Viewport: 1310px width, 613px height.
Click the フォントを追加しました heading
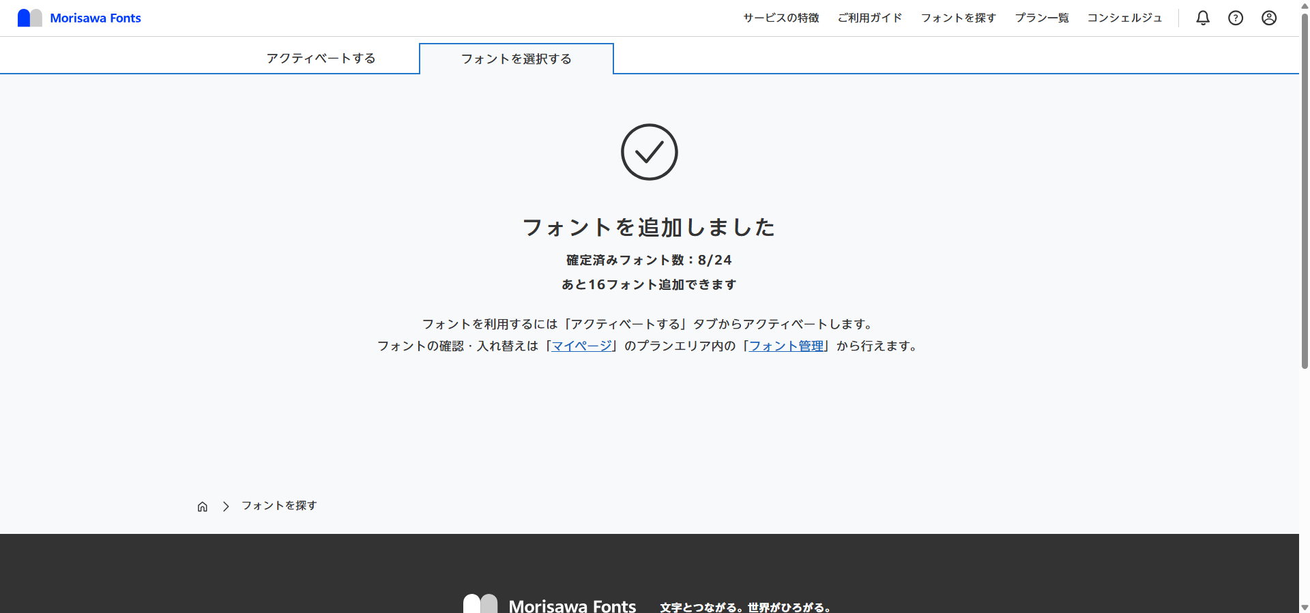coord(649,227)
